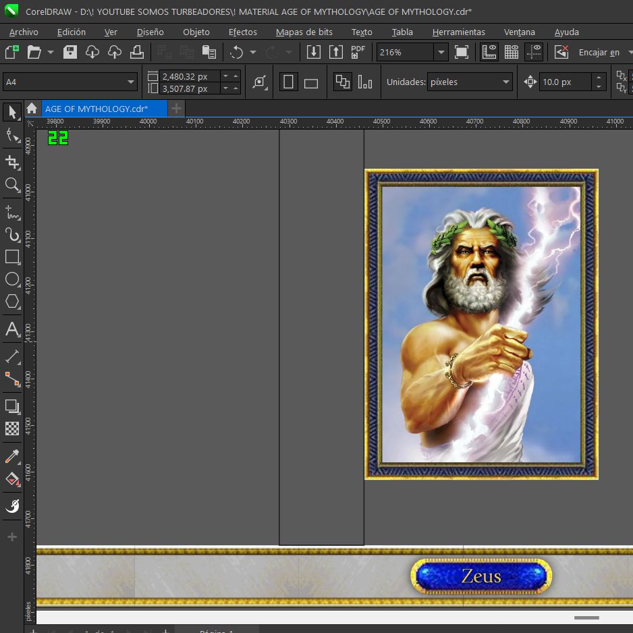The image size is (633, 633).
Task: Click the Undo arrow icon
Action: click(237, 52)
